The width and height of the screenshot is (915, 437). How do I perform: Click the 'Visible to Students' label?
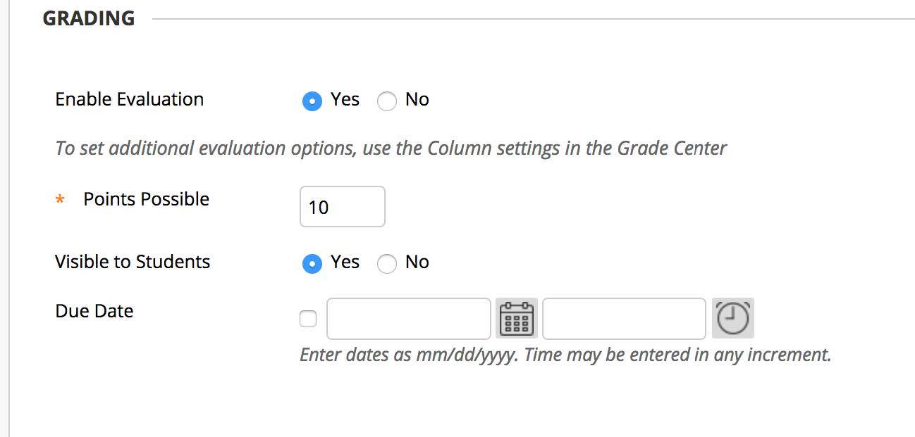point(133,262)
